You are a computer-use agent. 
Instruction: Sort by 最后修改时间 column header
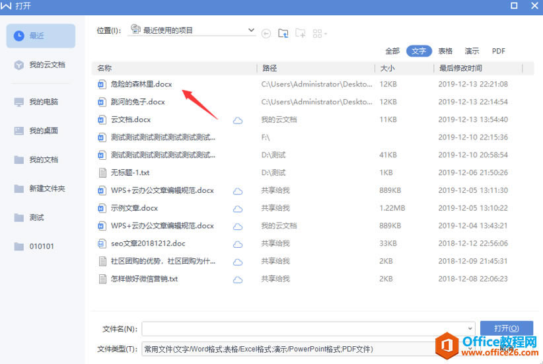pyautogui.click(x=478, y=68)
